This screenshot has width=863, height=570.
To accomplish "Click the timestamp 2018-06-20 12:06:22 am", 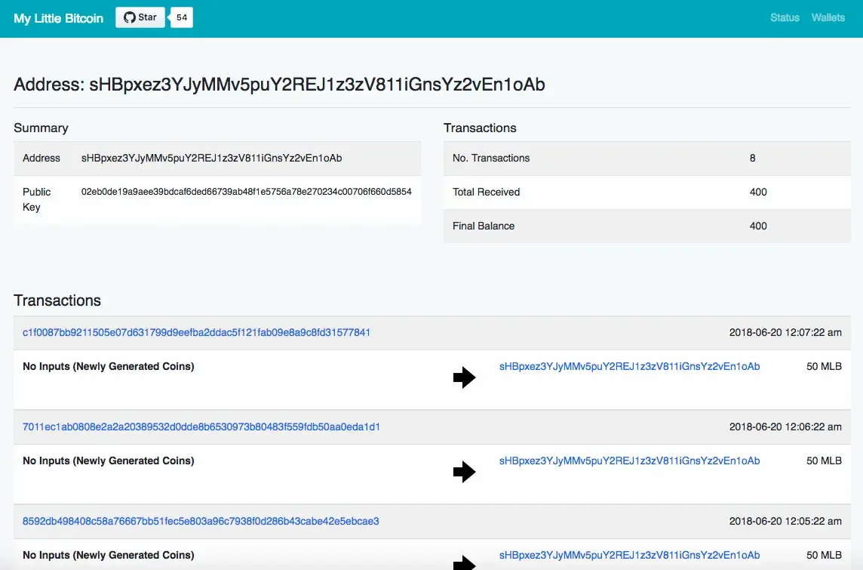I will point(785,427).
